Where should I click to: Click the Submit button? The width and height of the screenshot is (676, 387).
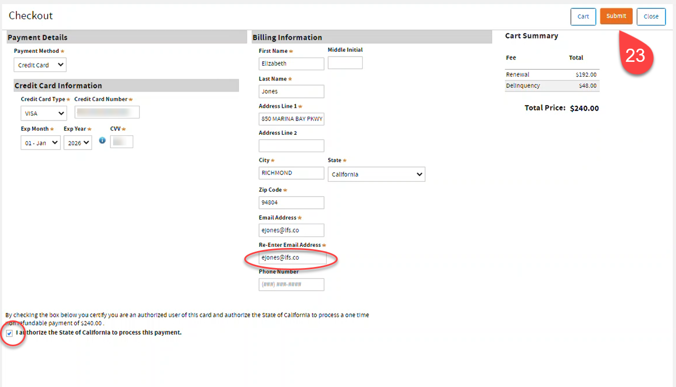[x=616, y=16]
